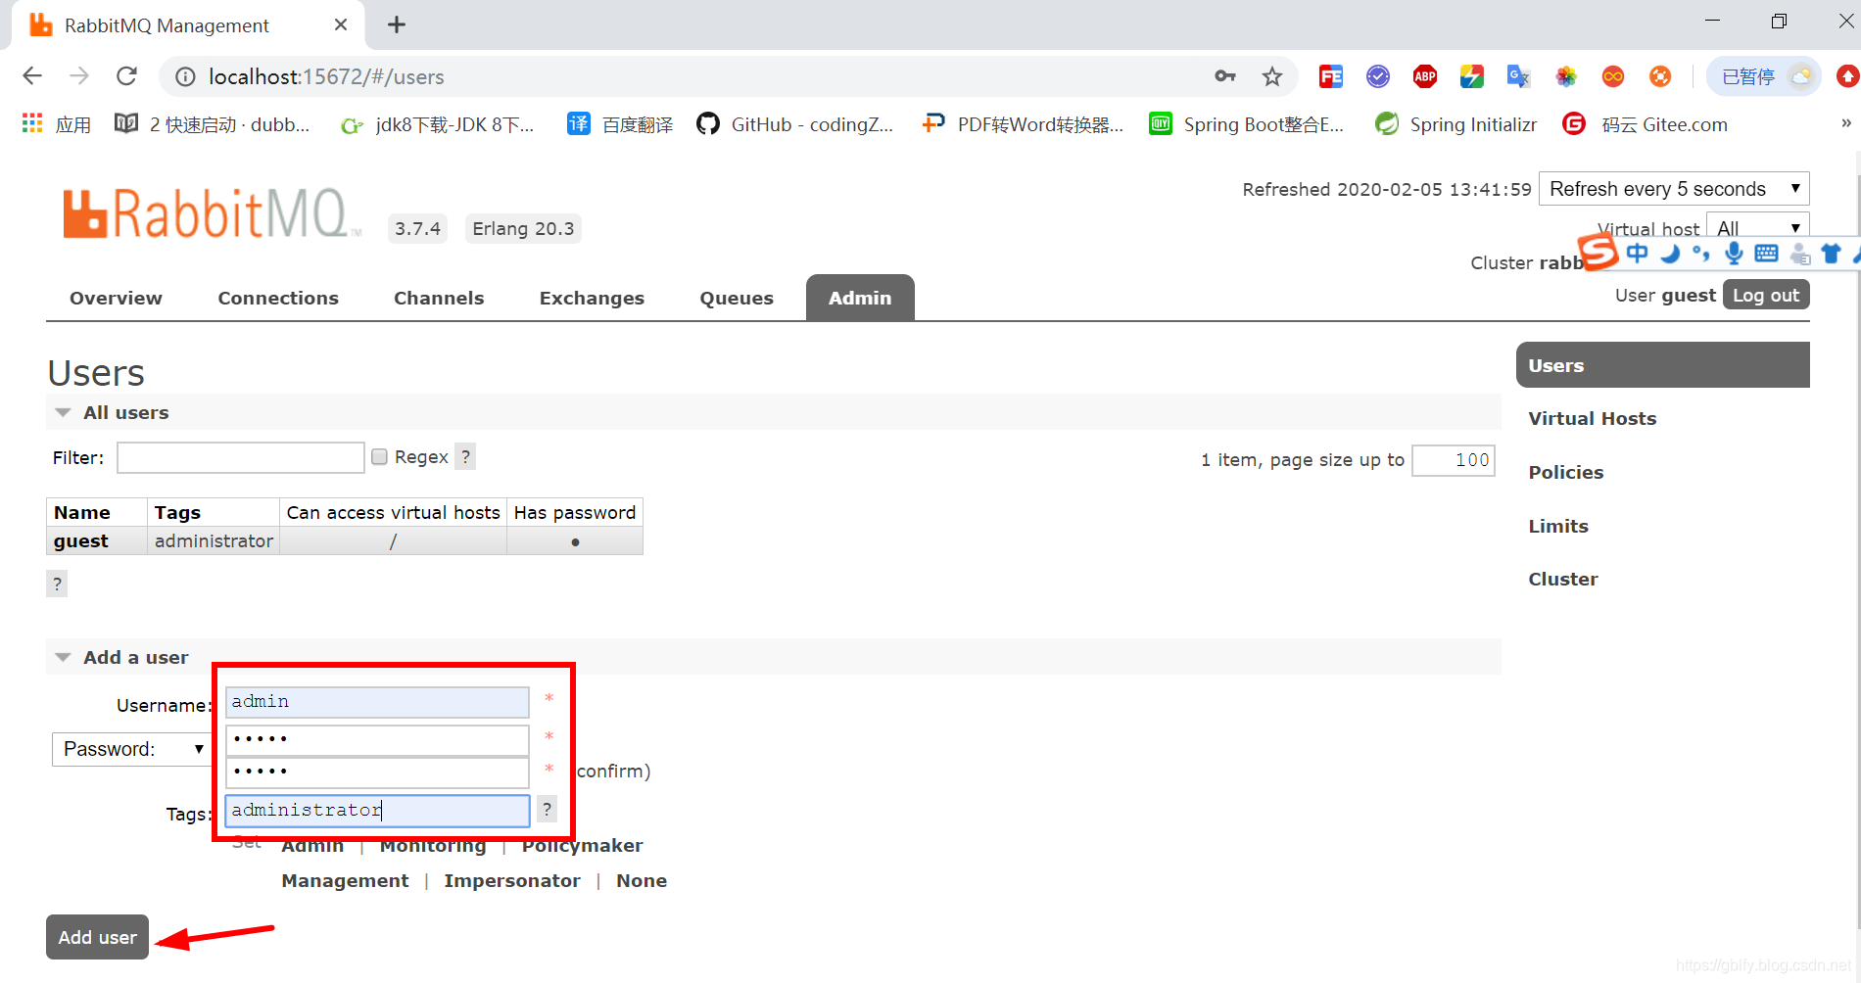
Task: Set the Management tag
Action: [345, 880]
